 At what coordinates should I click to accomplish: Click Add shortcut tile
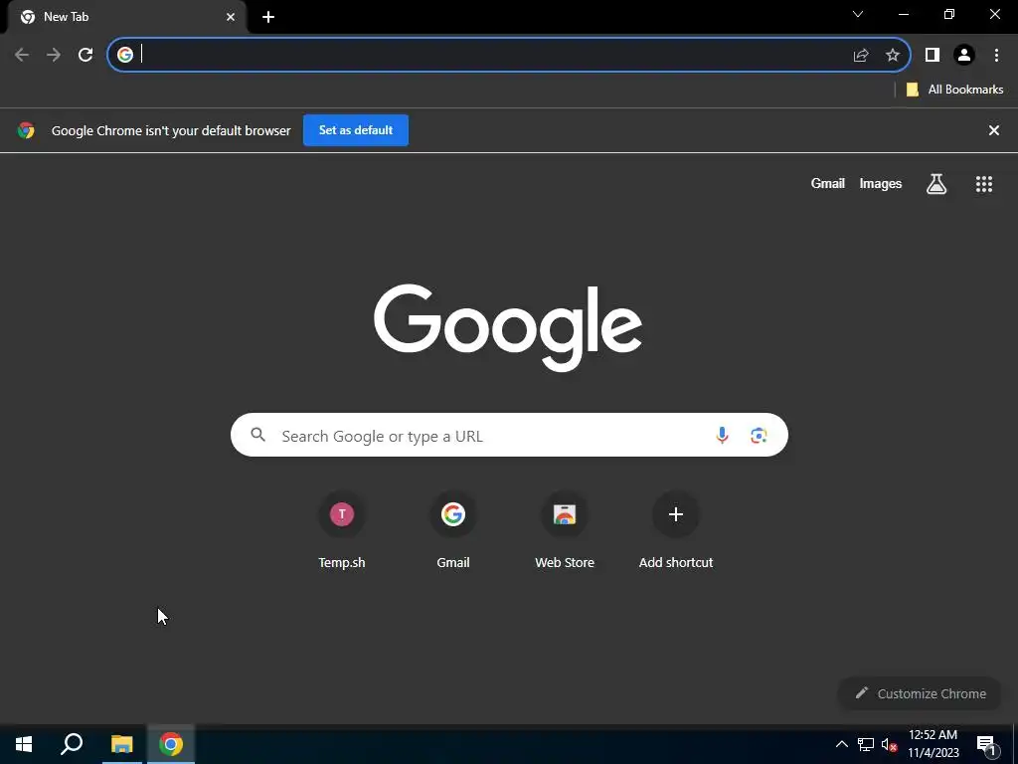click(676, 530)
